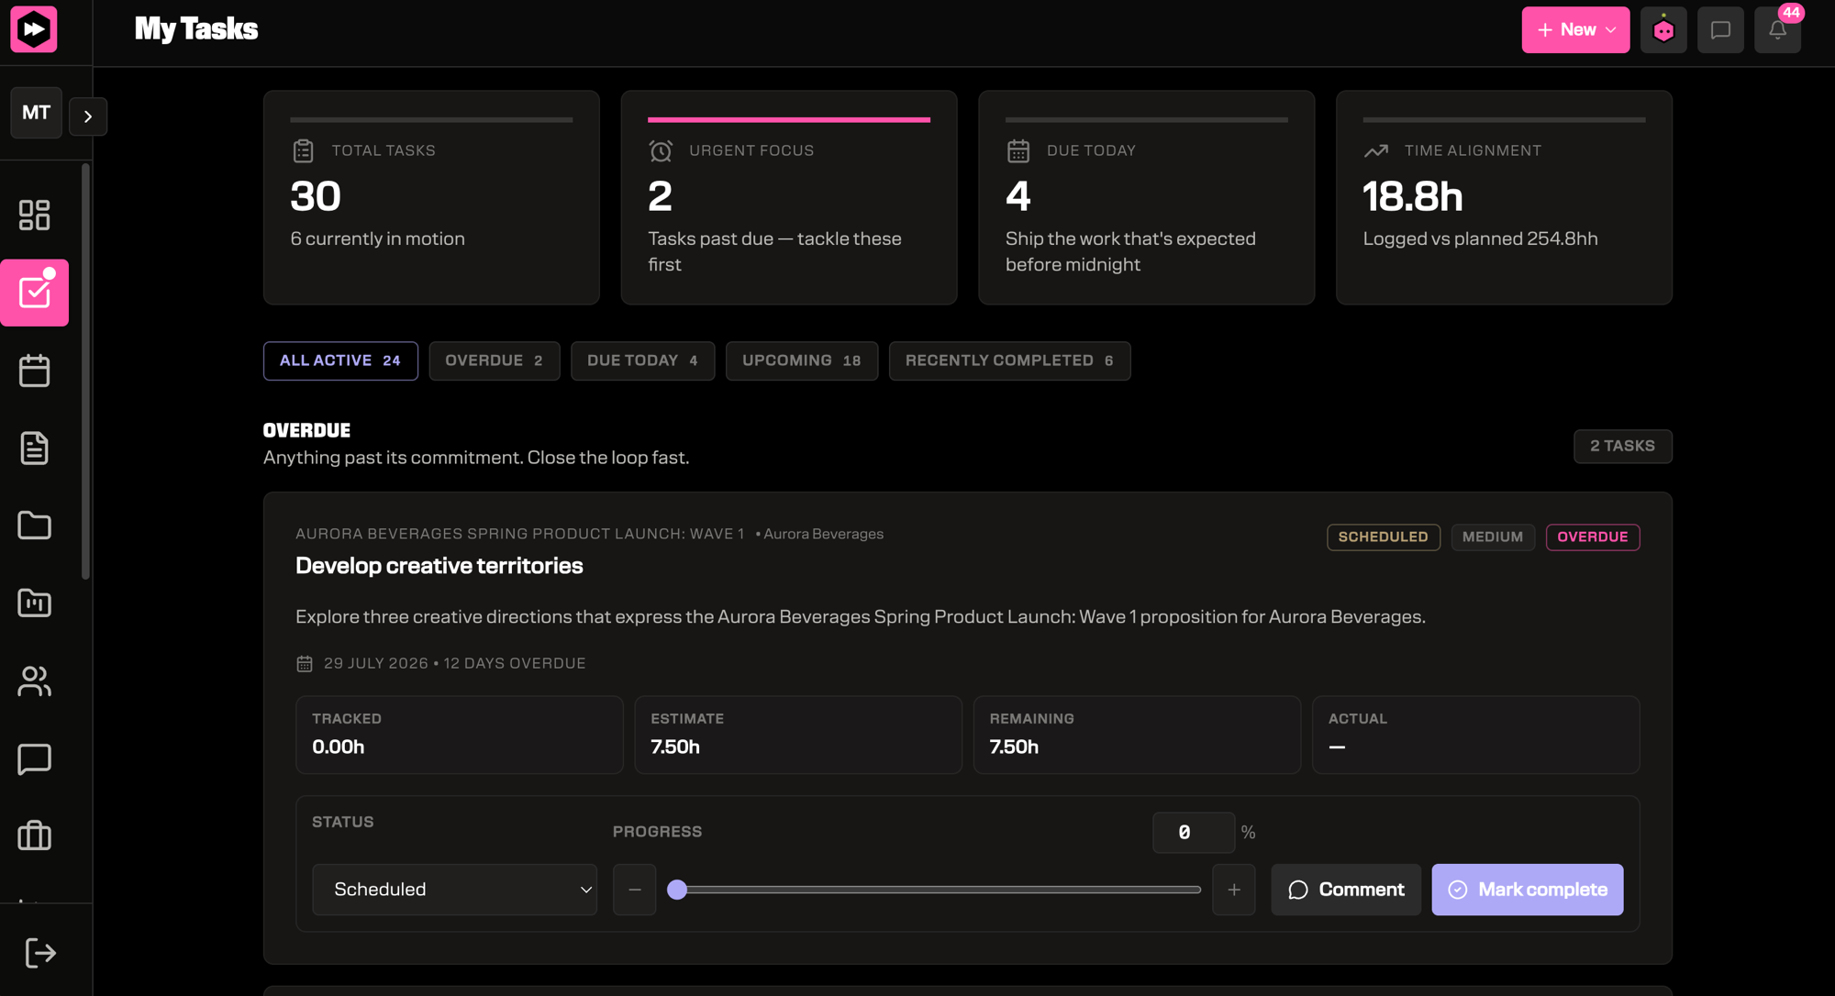Click the app logo in top-left corner
Screen dimensions: 1835x996
(34, 29)
